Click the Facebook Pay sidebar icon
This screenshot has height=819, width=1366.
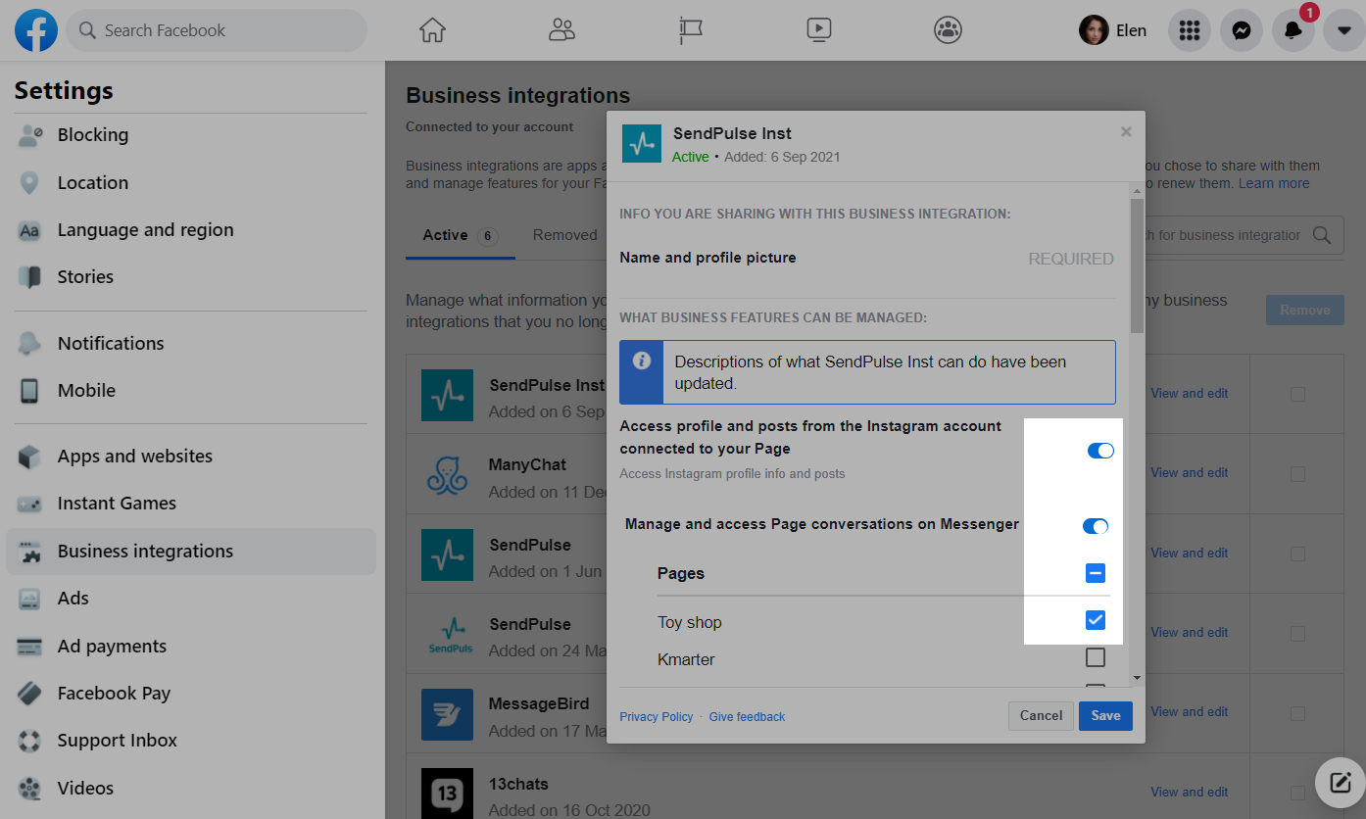[x=29, y=694]
